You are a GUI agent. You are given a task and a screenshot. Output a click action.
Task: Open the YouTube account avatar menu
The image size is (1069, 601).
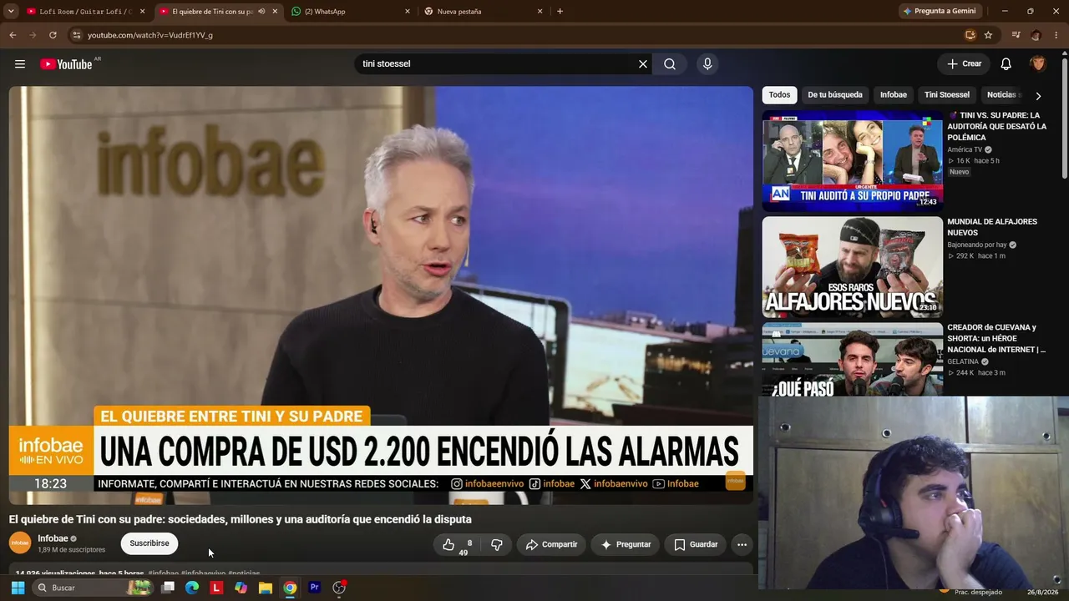pos(1038,64)
